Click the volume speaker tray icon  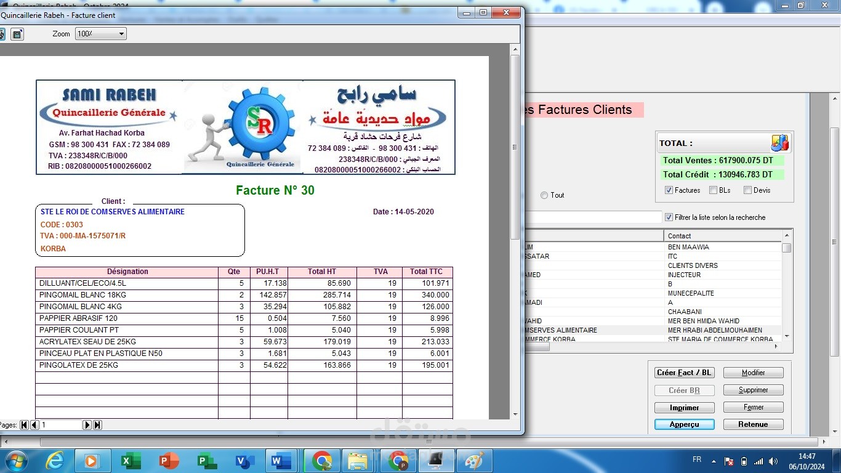coord(773,461)
